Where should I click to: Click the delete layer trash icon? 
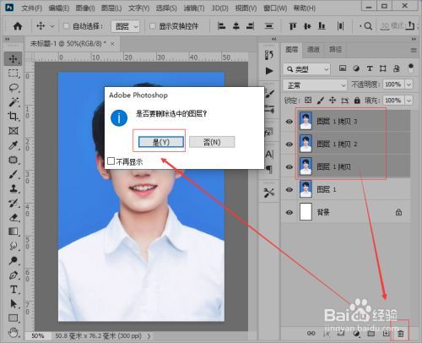click(x=400, y=334)
